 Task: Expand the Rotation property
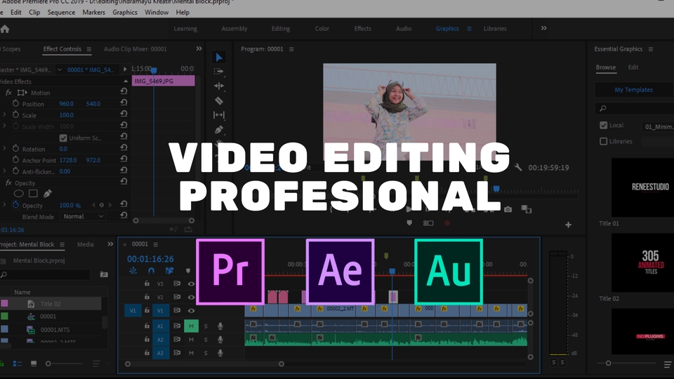(x=5, y=148)
